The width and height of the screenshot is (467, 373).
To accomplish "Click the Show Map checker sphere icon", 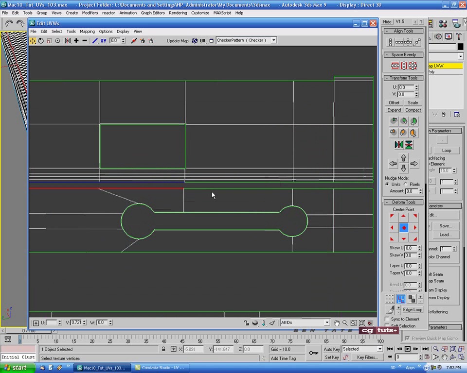I will (195, 41).
